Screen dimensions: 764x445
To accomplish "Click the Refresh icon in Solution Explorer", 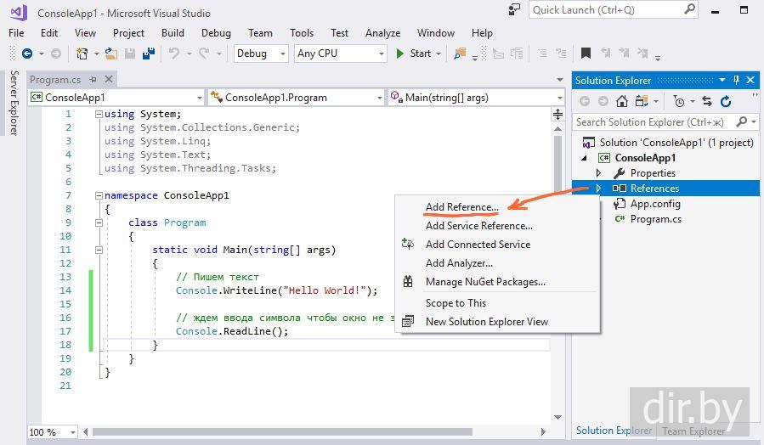I will [726, 101].
